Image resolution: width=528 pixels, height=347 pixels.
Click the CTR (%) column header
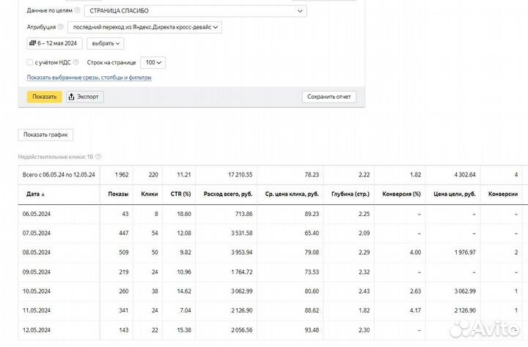[181, 194]
